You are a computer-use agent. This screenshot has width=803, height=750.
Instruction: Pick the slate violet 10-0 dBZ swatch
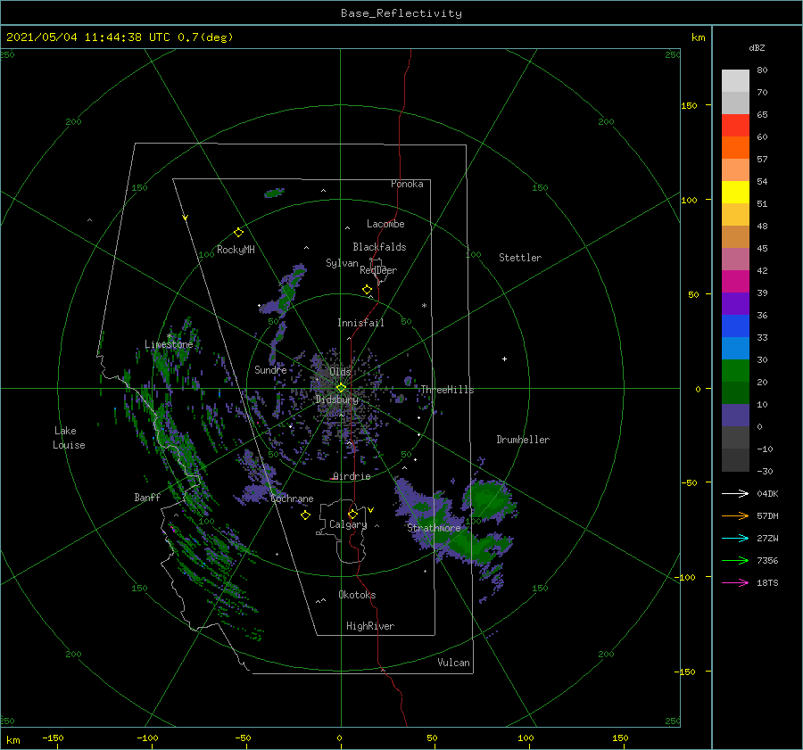tap(735, 416)
